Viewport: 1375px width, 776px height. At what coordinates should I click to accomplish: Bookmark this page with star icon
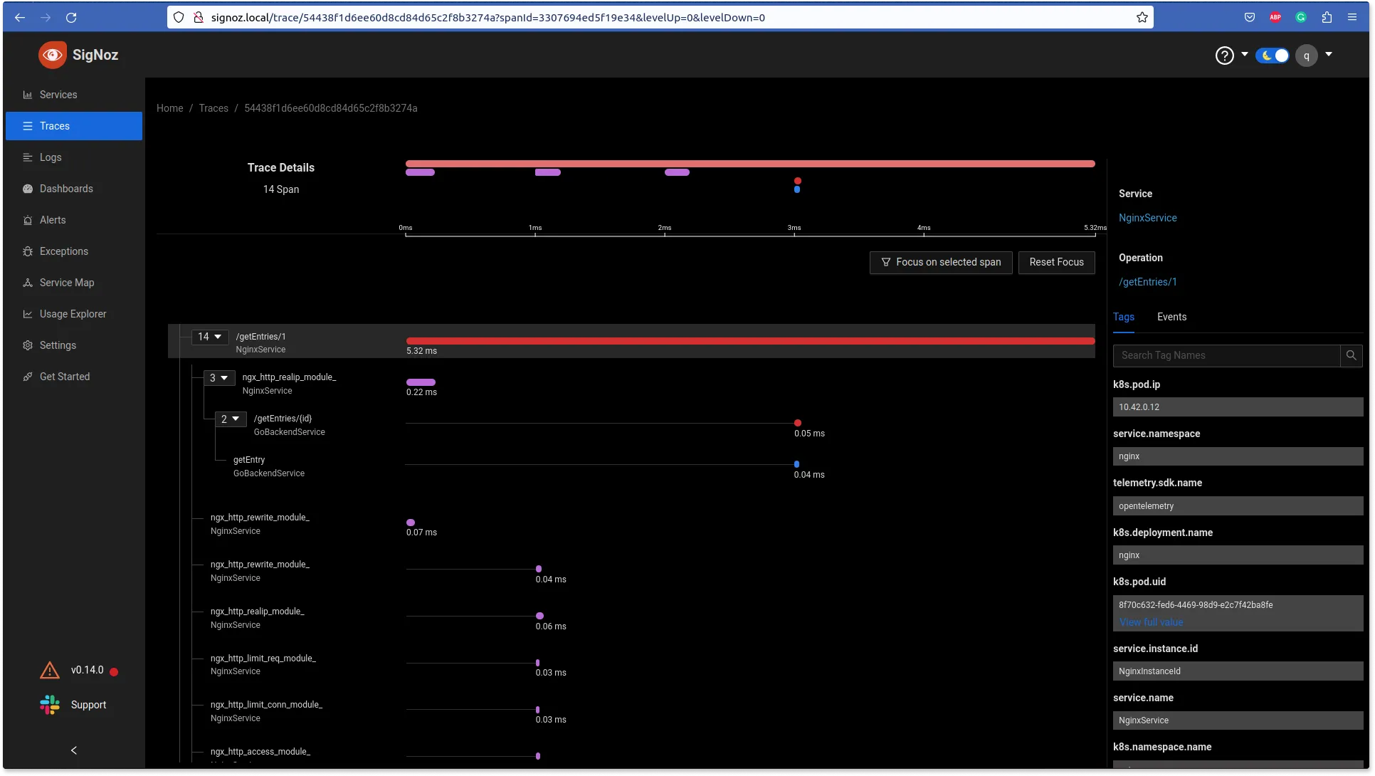click(x=1142, y=17)
